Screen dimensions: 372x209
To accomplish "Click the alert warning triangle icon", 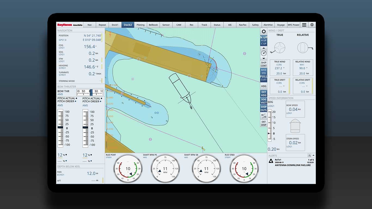I will [x=271, y=161].
